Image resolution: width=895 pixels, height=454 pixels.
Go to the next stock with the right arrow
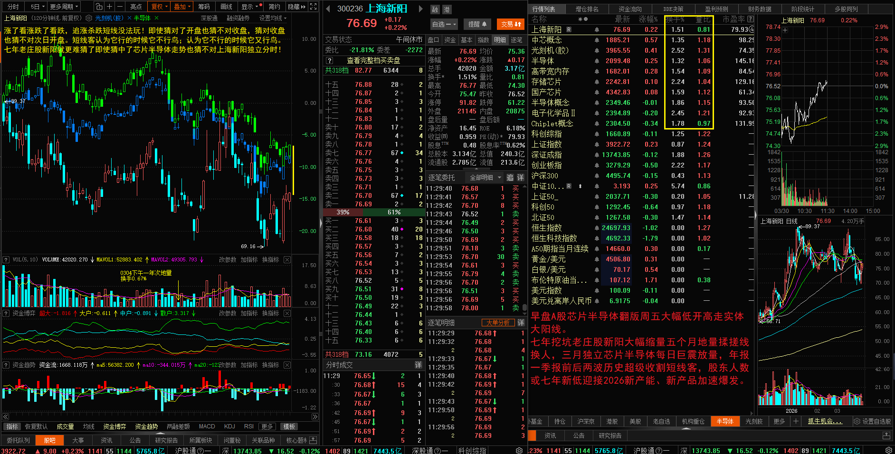pos(420,9)
